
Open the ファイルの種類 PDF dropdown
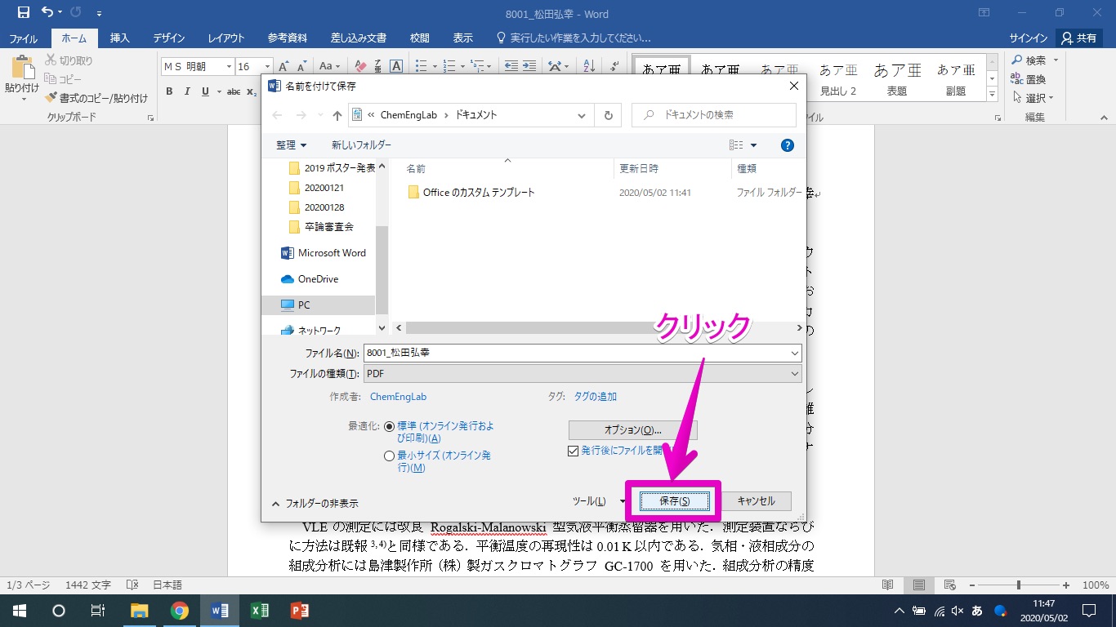(x=583, y=374)
